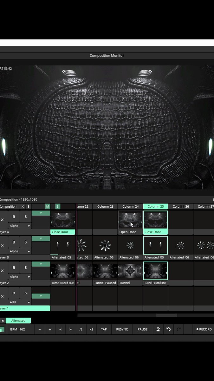Increase BPM with plus button
The width and height of the screenshot is (214, 381).
pyautogui.click(x=50, y=329)
